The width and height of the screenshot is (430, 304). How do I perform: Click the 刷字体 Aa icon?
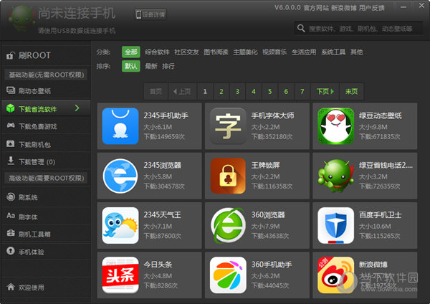click(x=11, y=216)
